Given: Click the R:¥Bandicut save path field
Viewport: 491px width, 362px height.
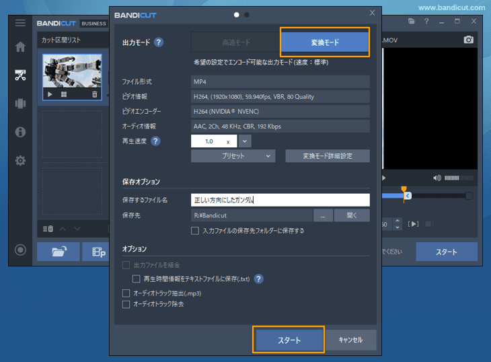Looking at the screenshot, I should point(252,215).
